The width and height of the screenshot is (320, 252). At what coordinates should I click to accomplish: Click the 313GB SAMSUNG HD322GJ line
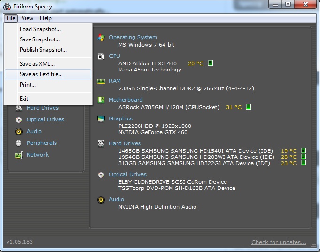(194, 163)
